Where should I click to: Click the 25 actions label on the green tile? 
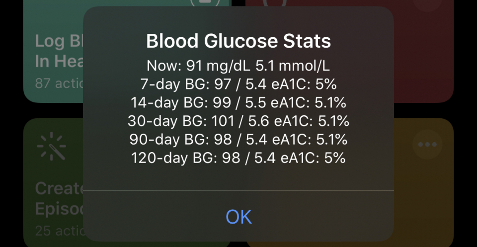(x=59, y=231)
